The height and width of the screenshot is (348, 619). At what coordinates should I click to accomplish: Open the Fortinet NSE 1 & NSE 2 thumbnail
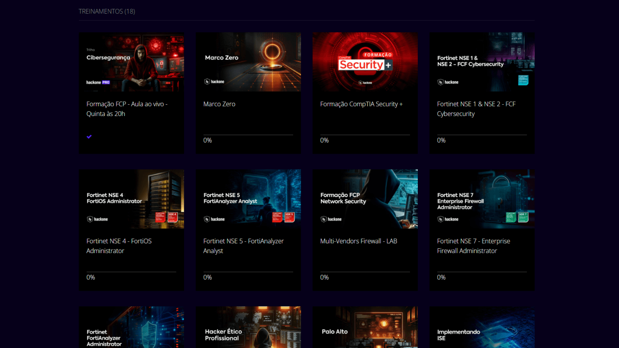click(482, 62)
